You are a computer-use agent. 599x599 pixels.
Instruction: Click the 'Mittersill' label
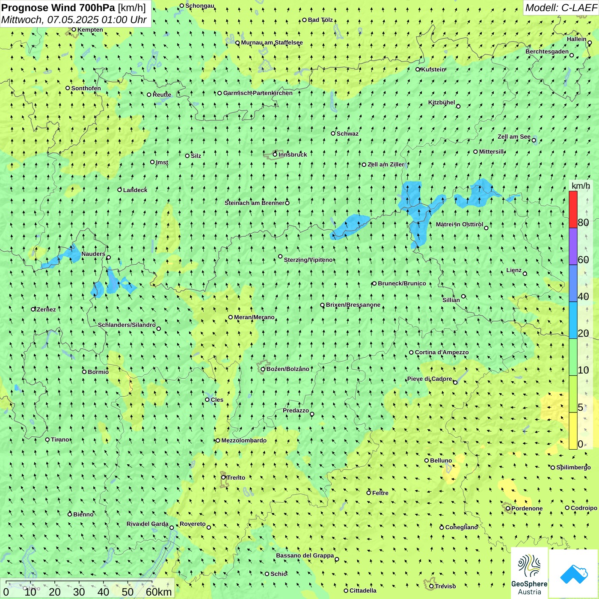pos(492,151)
